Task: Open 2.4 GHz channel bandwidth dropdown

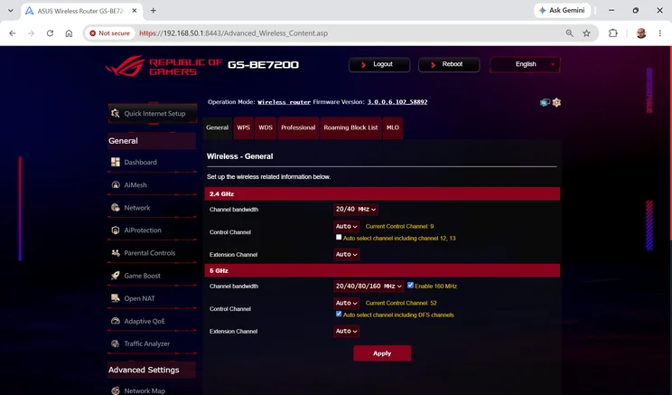Action: 355,210
